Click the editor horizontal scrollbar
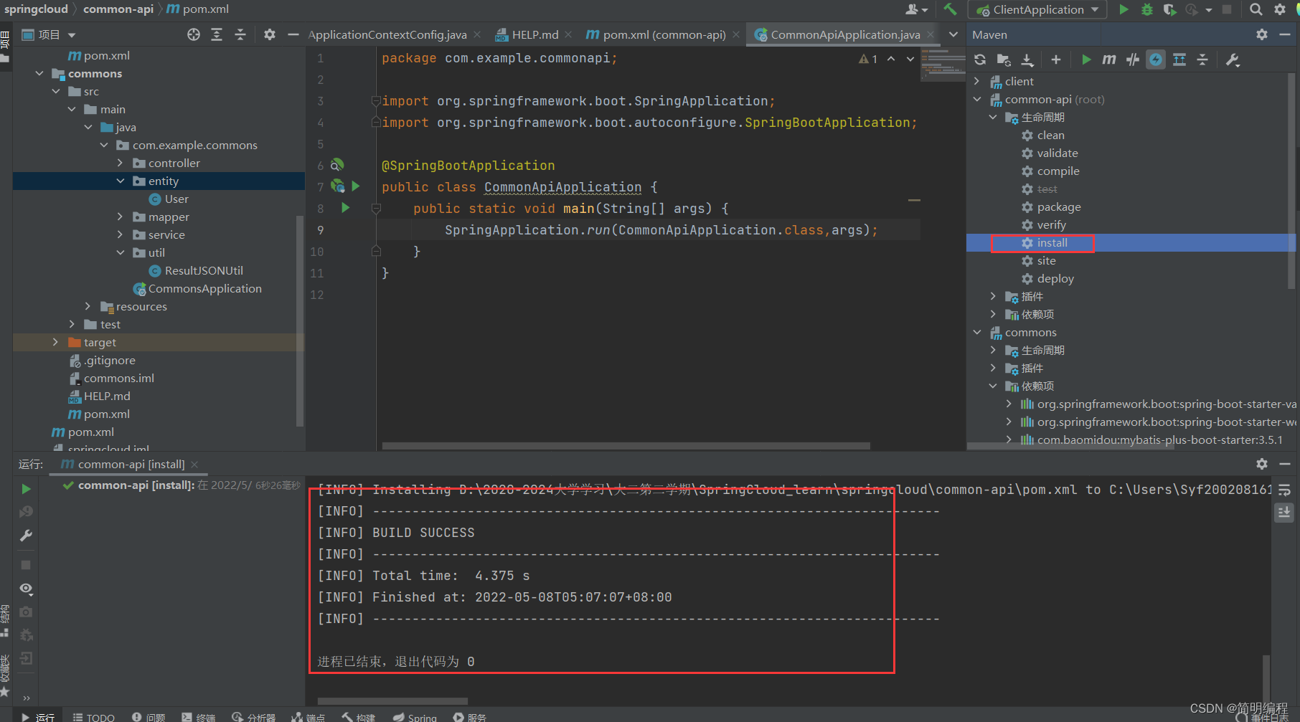 (626, 446)
